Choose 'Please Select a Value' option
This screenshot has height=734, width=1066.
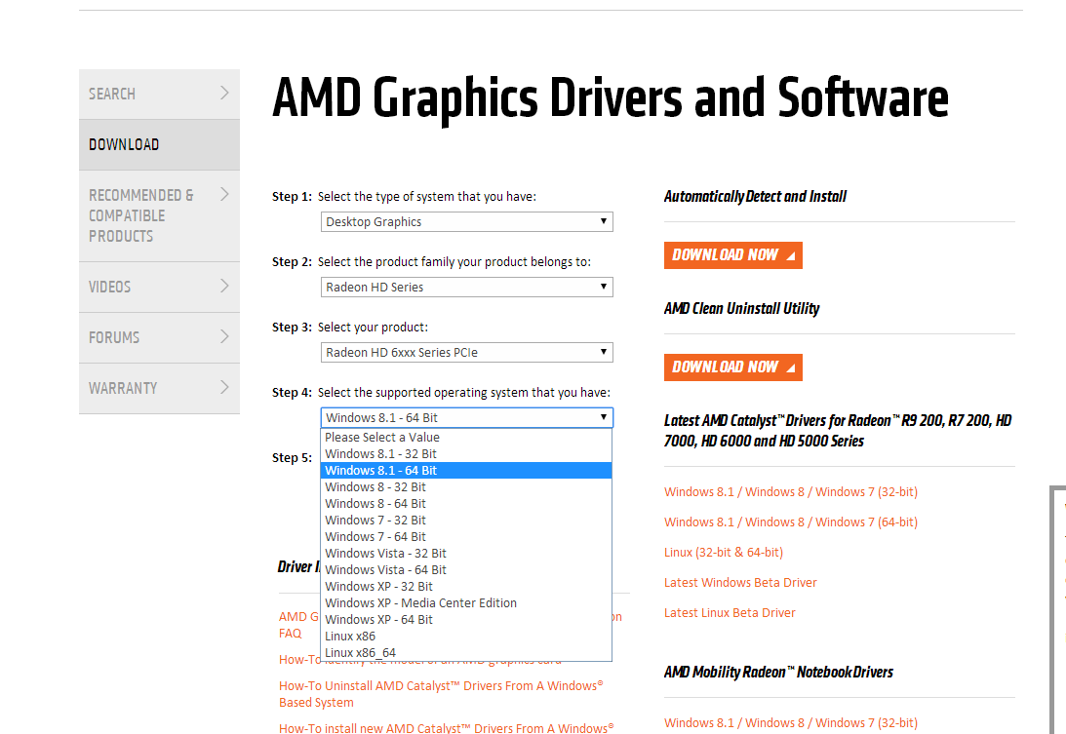466,437
